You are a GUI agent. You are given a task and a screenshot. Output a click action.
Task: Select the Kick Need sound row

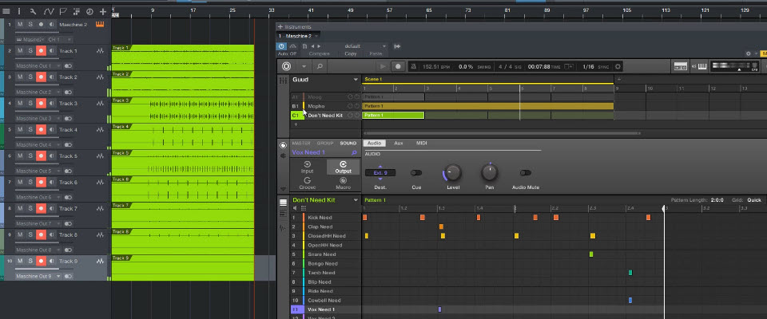[x=327, y=218]
